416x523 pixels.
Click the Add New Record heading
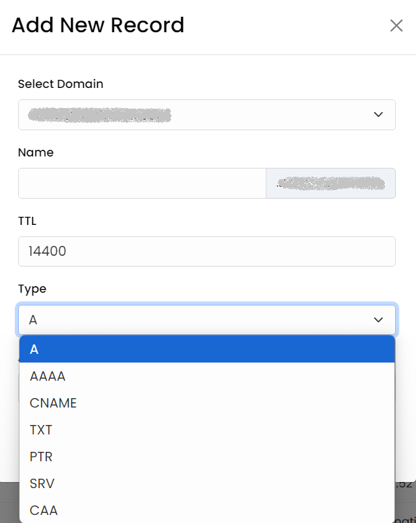[98, 25]
